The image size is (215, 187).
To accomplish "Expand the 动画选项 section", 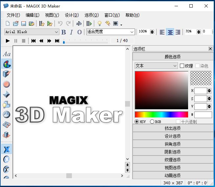I will [x=173, y=176].
